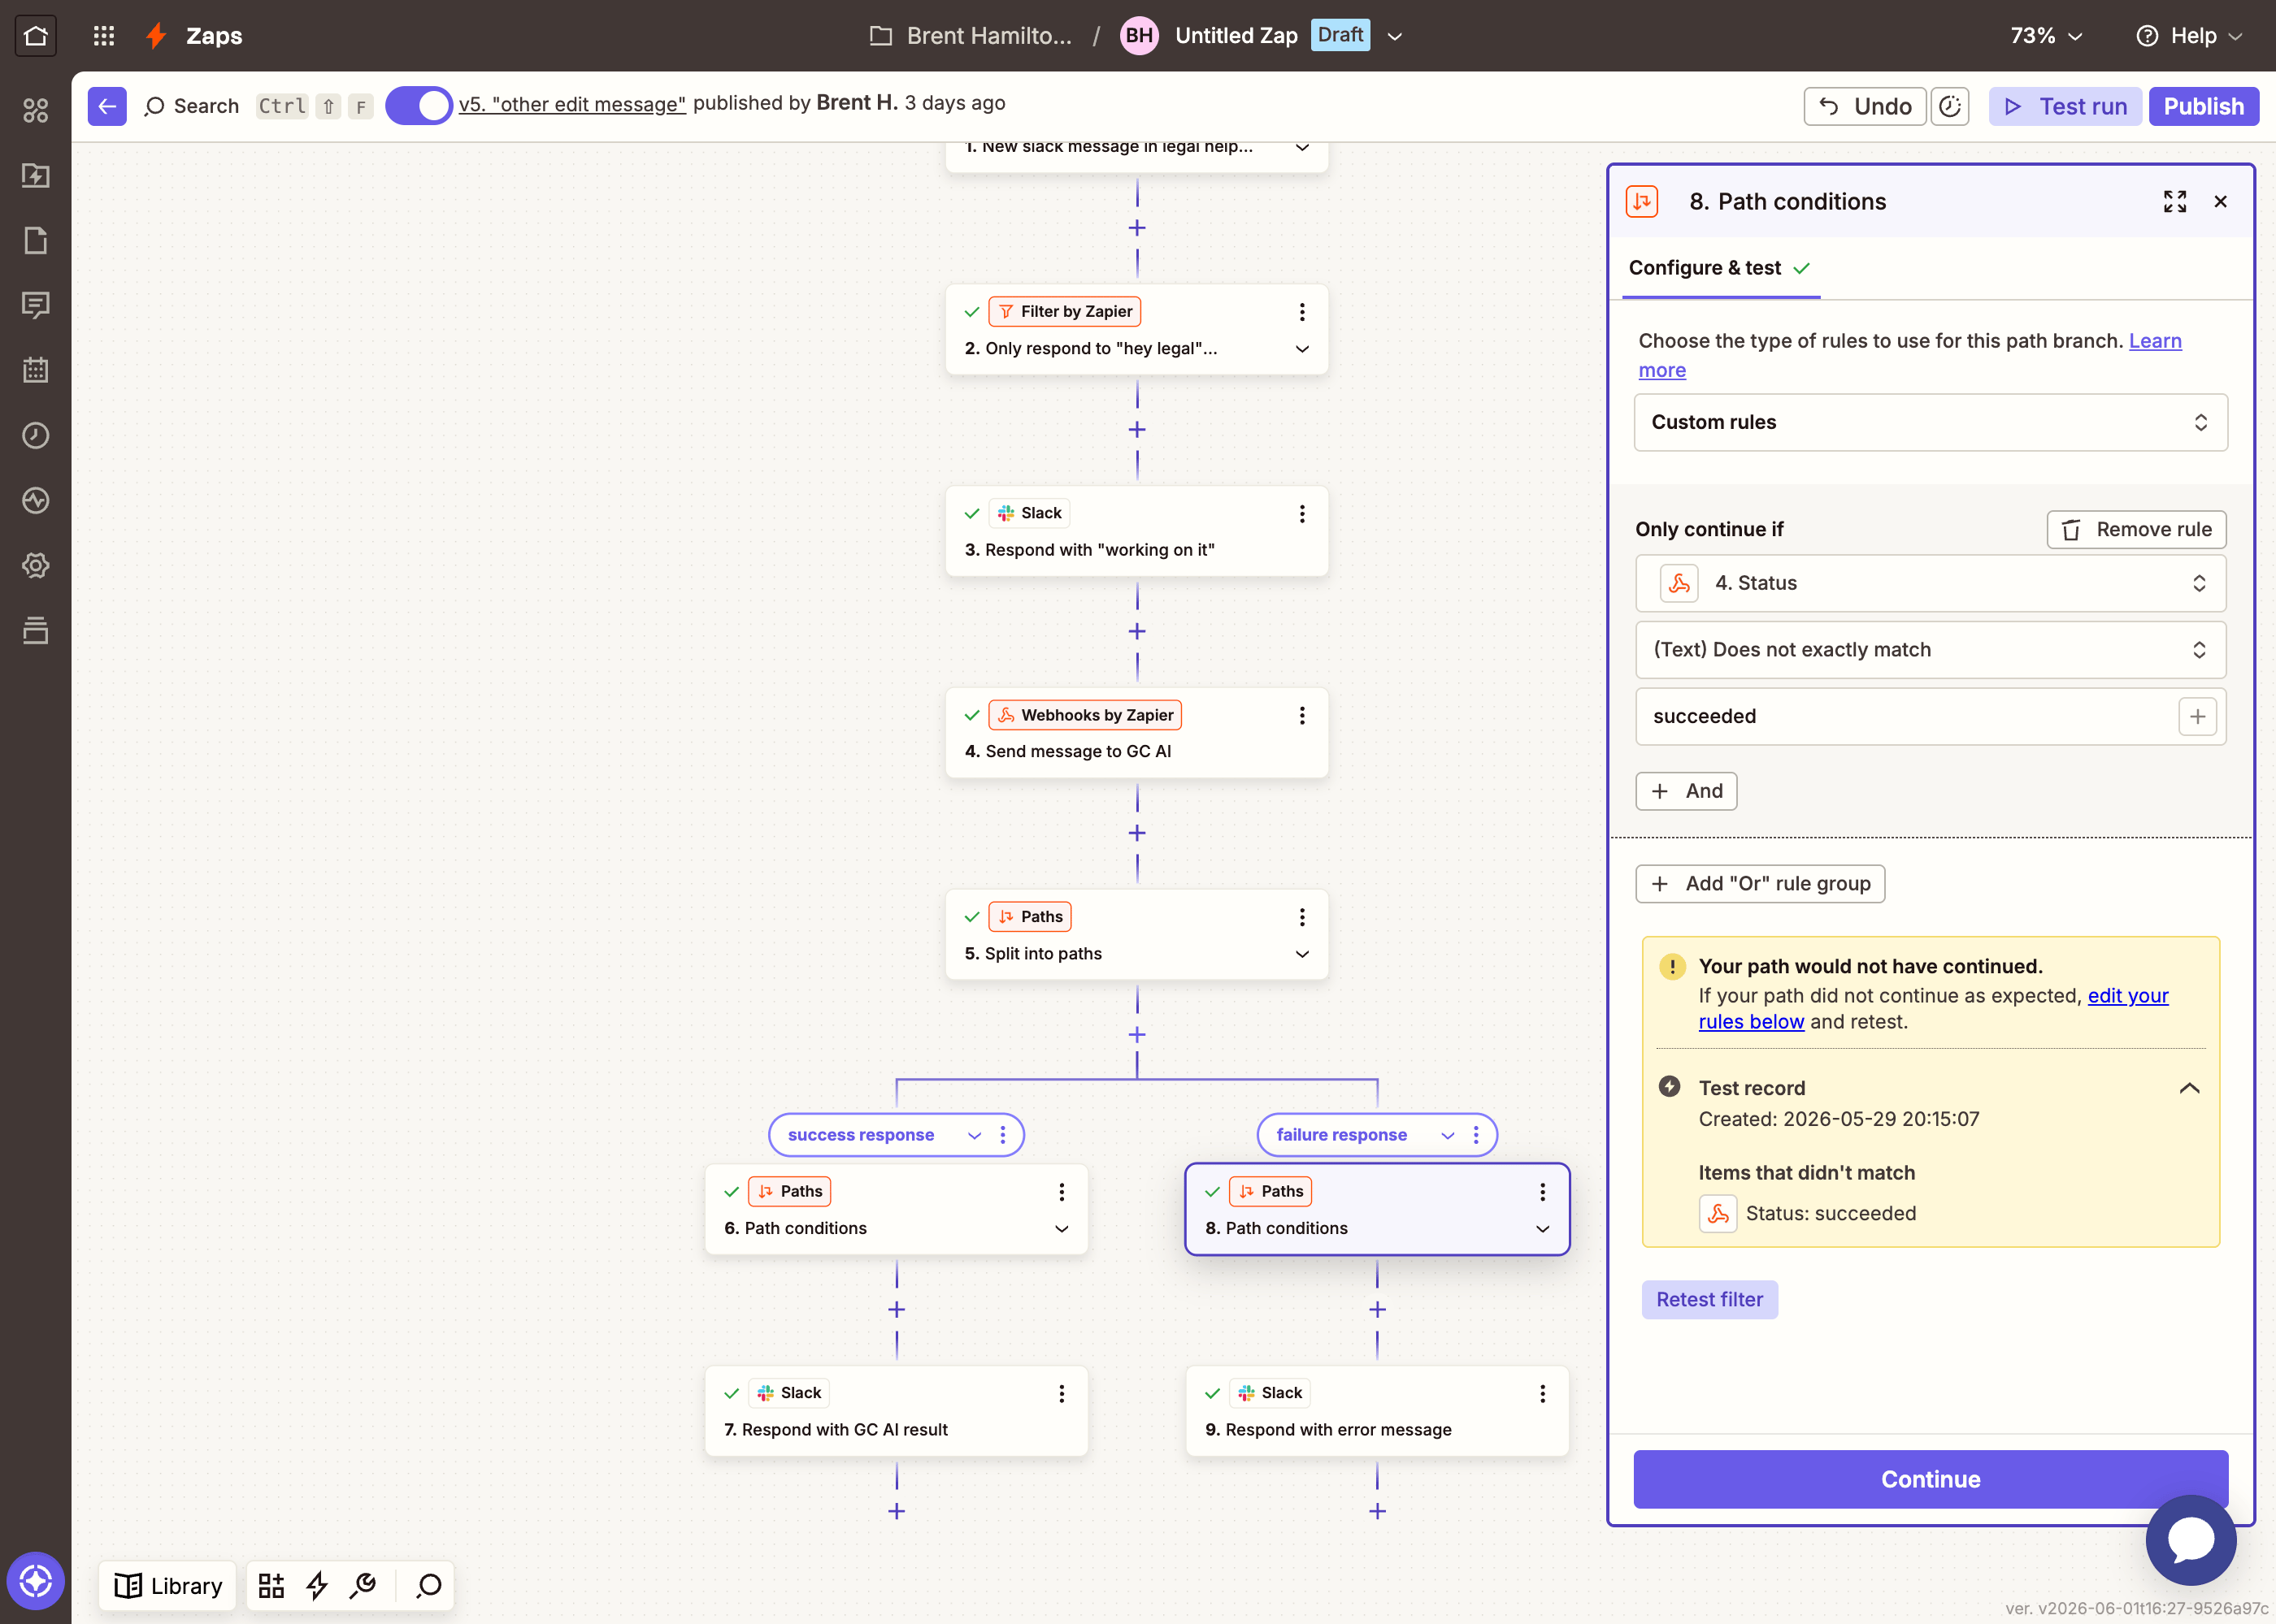2276x1624 pixels.
Task: Toggle the Zap on/off switch
Action: point(419,105)
